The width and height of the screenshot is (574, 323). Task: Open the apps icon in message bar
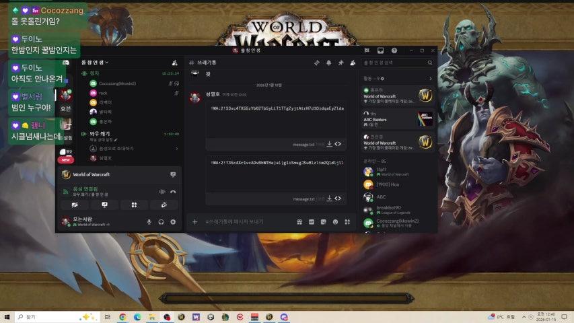coord(347,222)
